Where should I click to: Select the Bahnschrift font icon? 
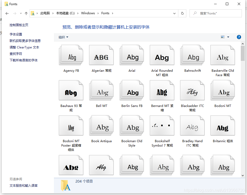[x=192, y=55]
